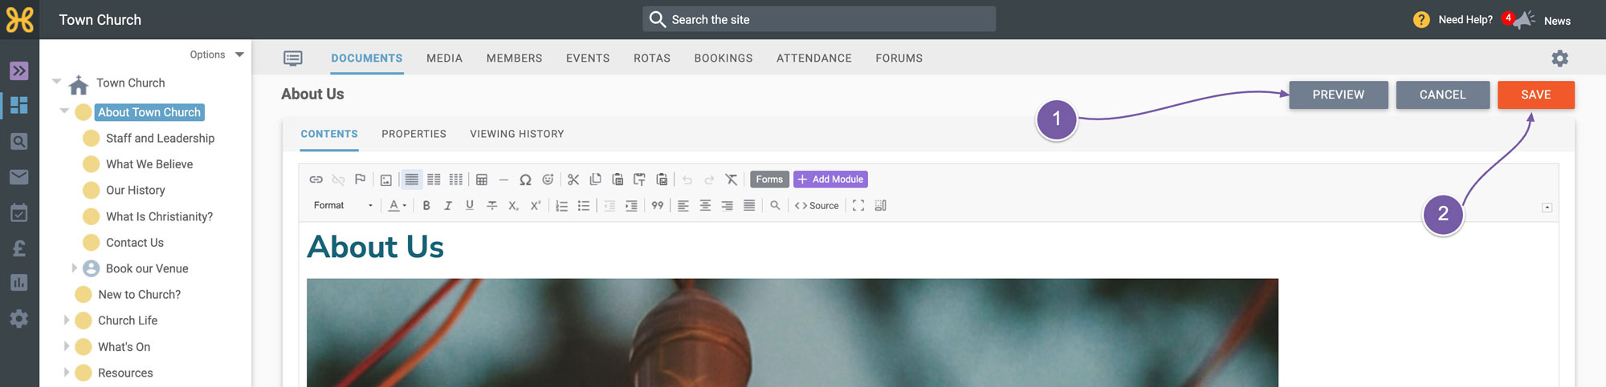Open the Format dropdown

[x=343, y=206]
